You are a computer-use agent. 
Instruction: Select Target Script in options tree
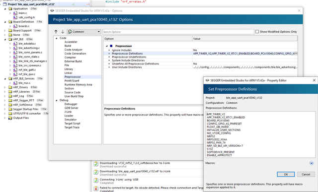pos(73,124)
